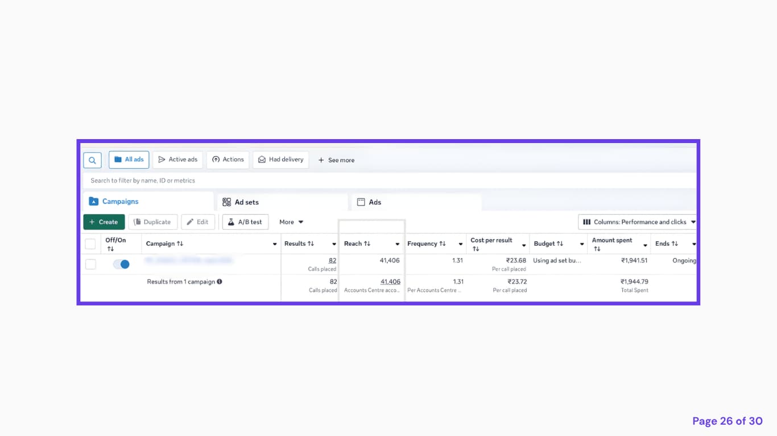Click the A/B test button
This screenshot has height=436, width=777.
point(245,222)
